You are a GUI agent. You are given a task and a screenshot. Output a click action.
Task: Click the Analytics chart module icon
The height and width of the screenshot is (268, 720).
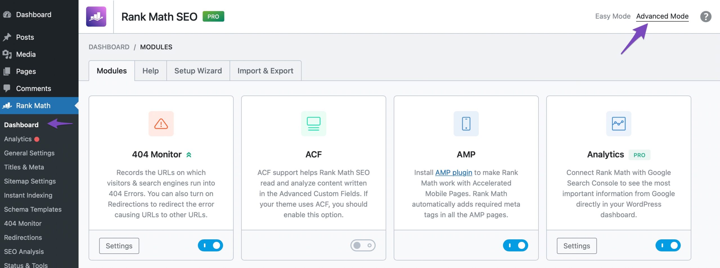618,124
